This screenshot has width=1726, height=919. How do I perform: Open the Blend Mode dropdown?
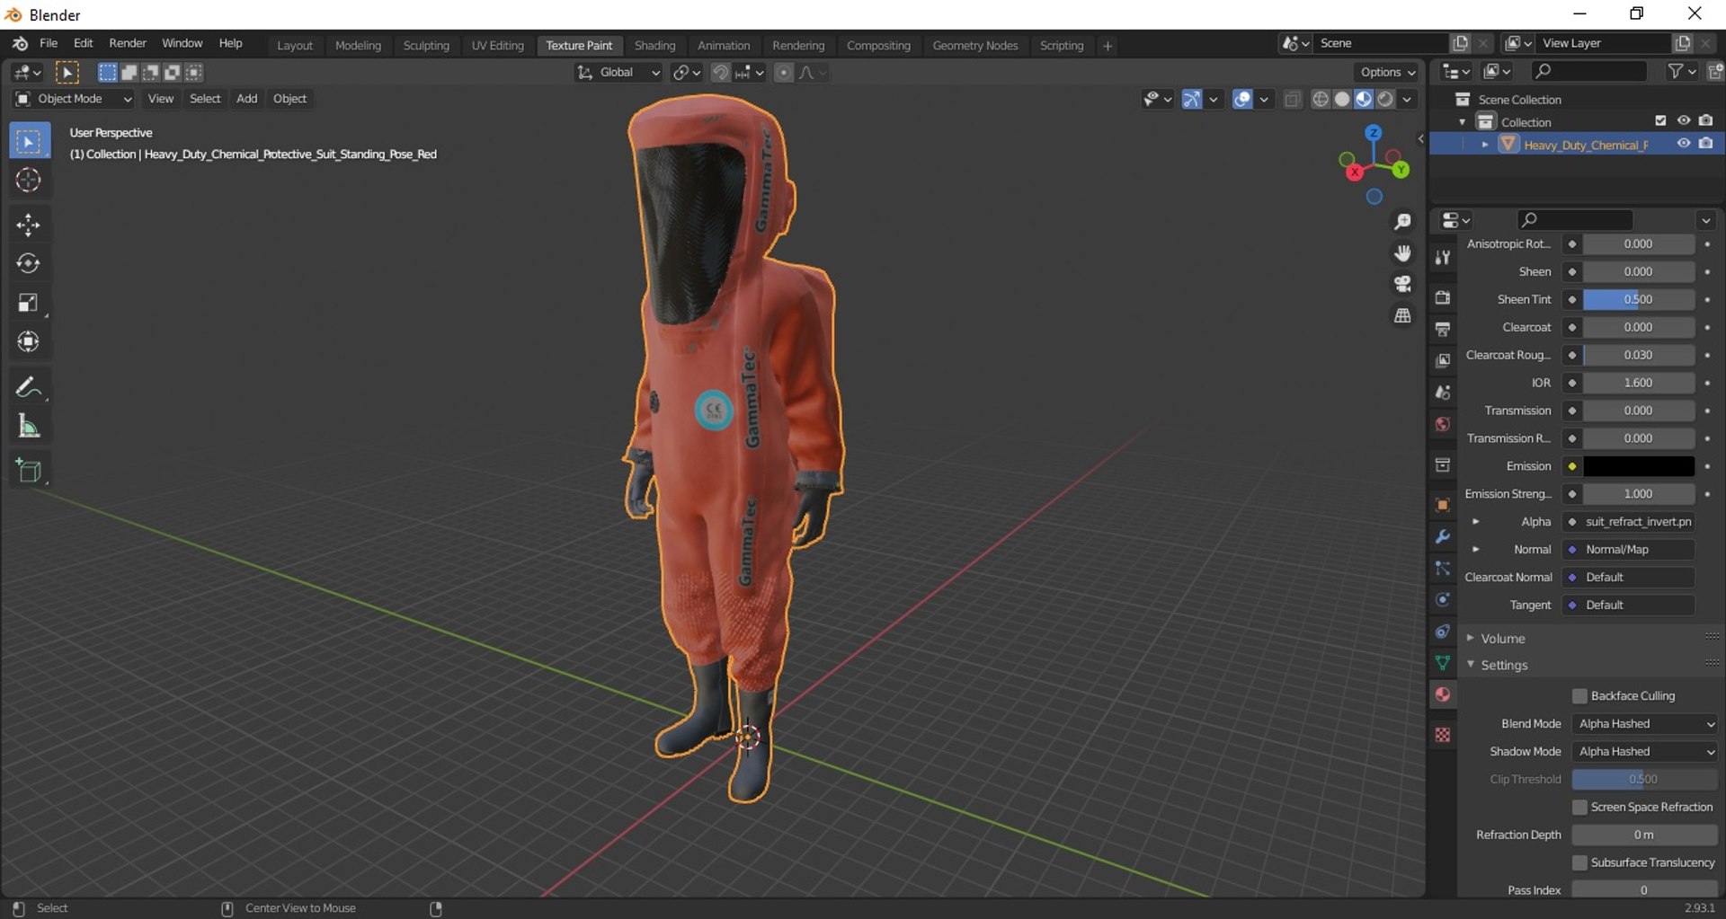coord(1645,724)
